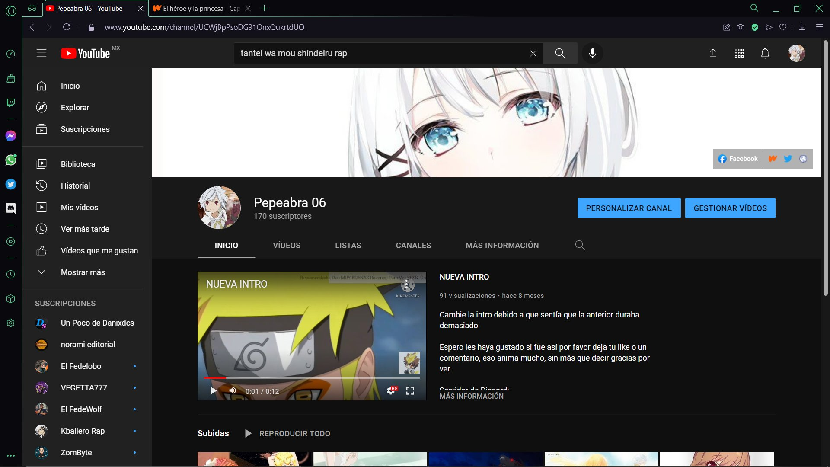The width and height of the screenshot is (830, 467).
Task: Open the account avatar menu
Action: [797, 53]
